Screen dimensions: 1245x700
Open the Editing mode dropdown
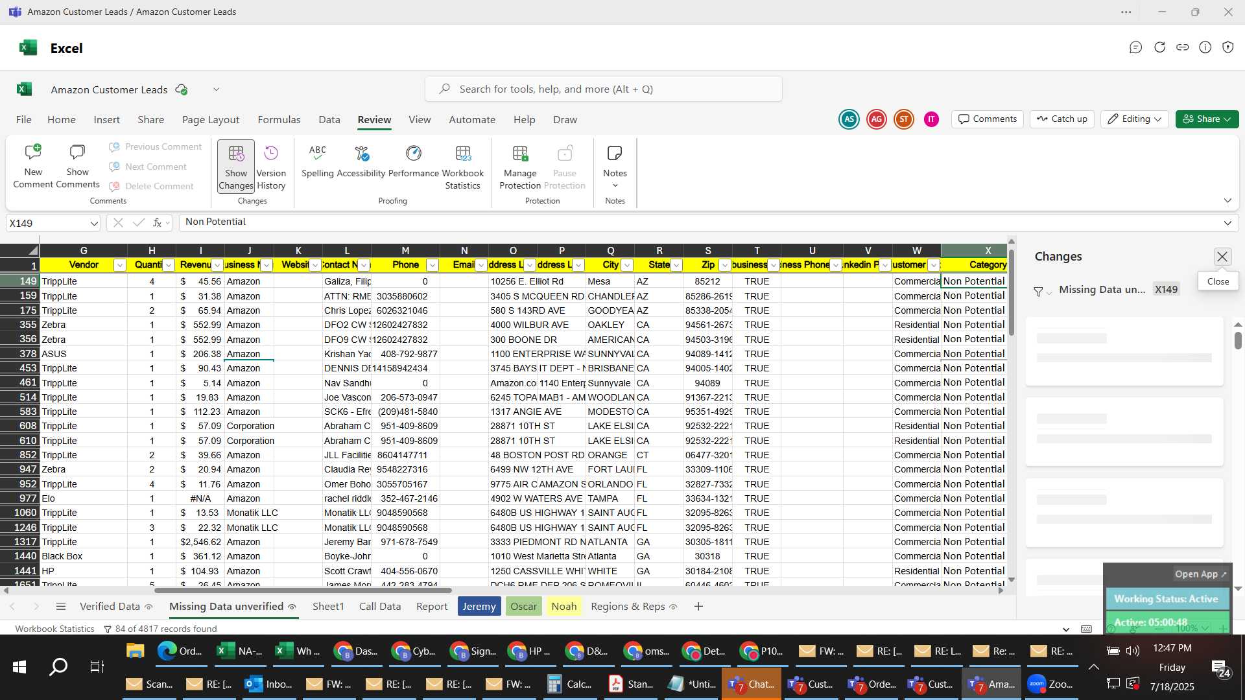point(1134,119)
